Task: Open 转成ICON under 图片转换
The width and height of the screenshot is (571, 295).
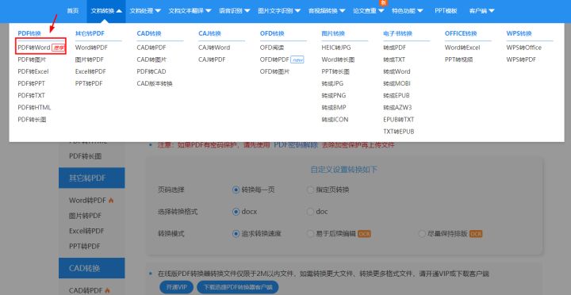Action: [x=335, y=120]
